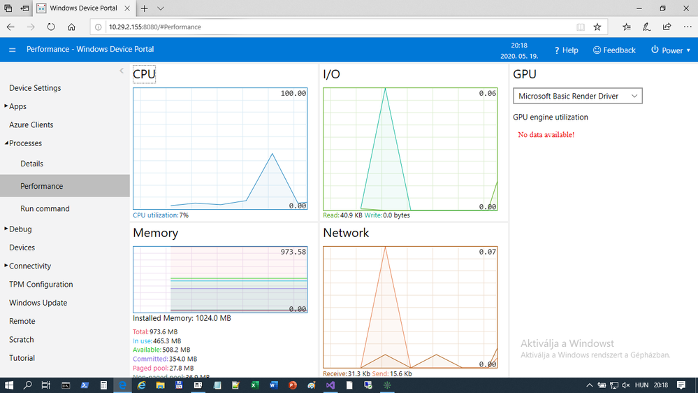Select the Windows Device Portal tab
This screenshot has width=698, height=393.
coord(83,8)
